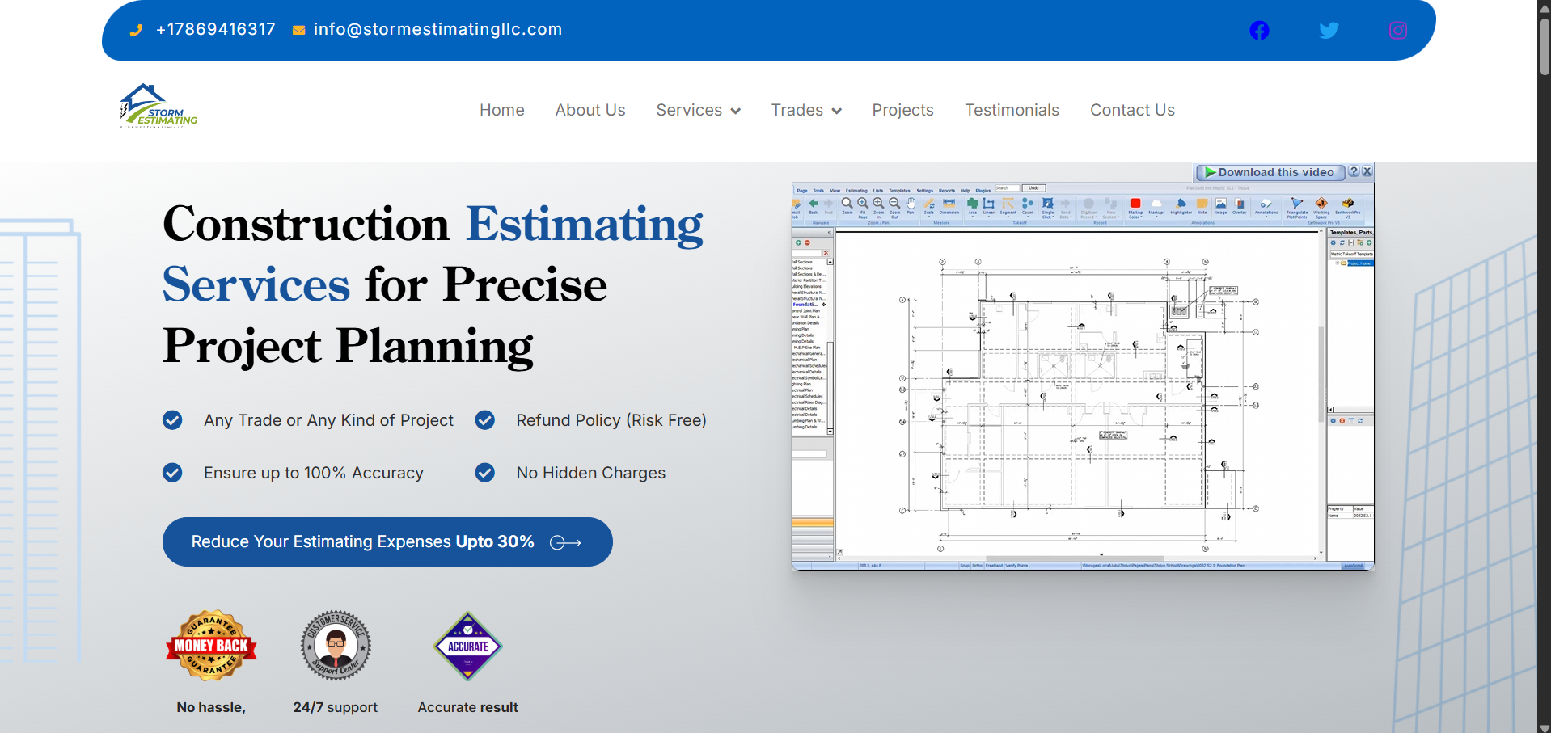Open the Instagram social icon
The height and width of the screenshot is (733, 1551).
click(1398, 31)
